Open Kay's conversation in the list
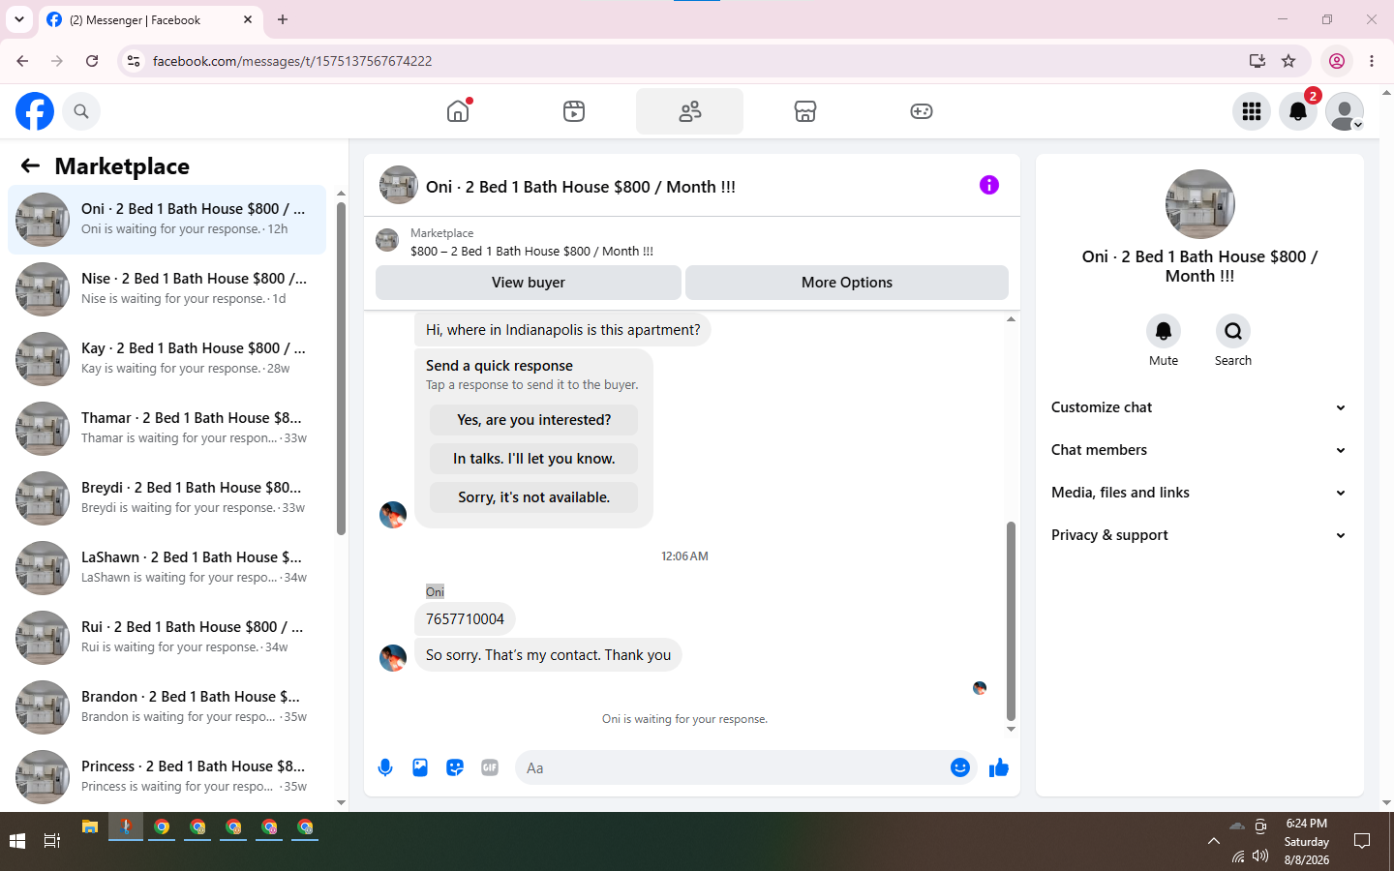 pos(167,359)
